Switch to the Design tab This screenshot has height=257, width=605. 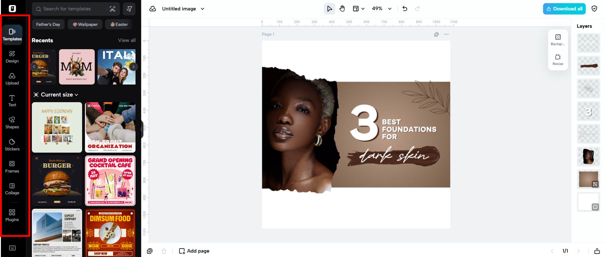pos(12,57)
